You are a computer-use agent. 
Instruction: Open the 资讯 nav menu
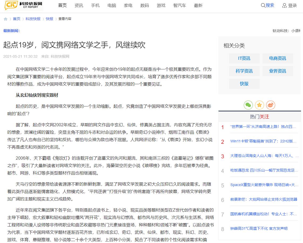click(79, 5)
